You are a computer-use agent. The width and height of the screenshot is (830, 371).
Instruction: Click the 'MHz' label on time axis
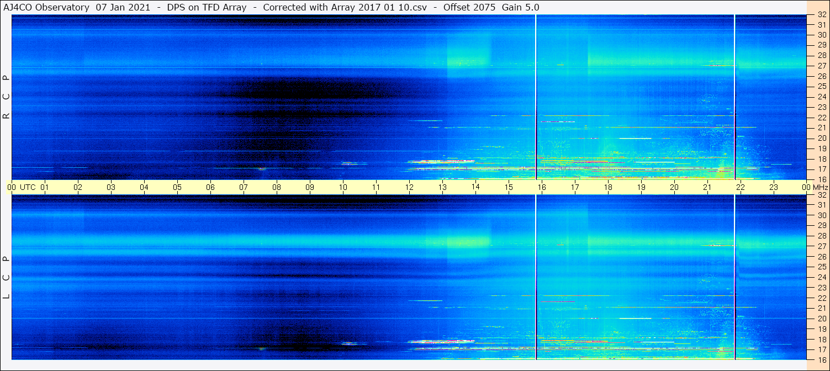820,187
